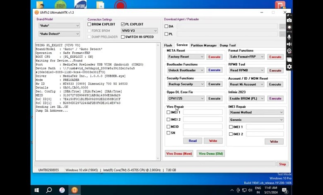Open the VIVO V3 exploit dropdown
323x195 pixels.
(x=140, y=31)
